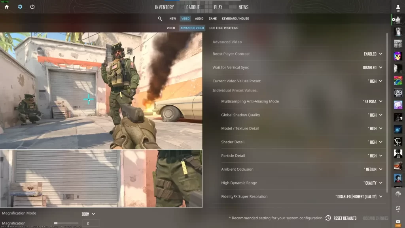Open the settings search magnifier
Image resolution: width=405 pixels, height=228 pixels.
[x=160, y=19]
